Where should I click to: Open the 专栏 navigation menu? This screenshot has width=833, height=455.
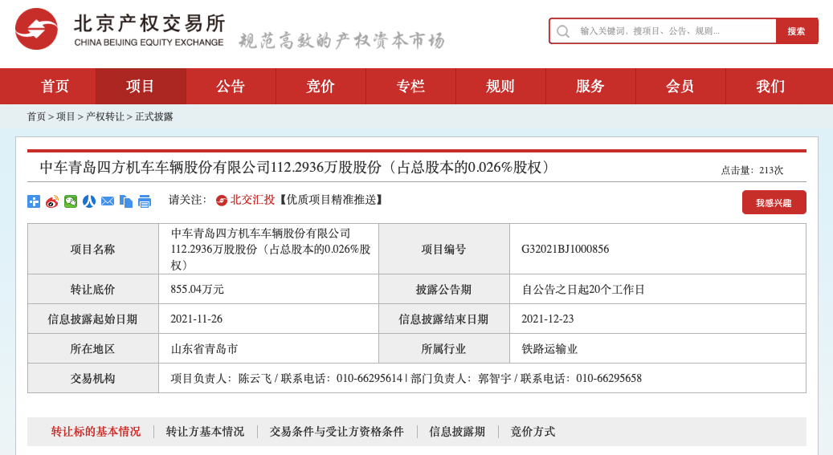tap(410, 86)
